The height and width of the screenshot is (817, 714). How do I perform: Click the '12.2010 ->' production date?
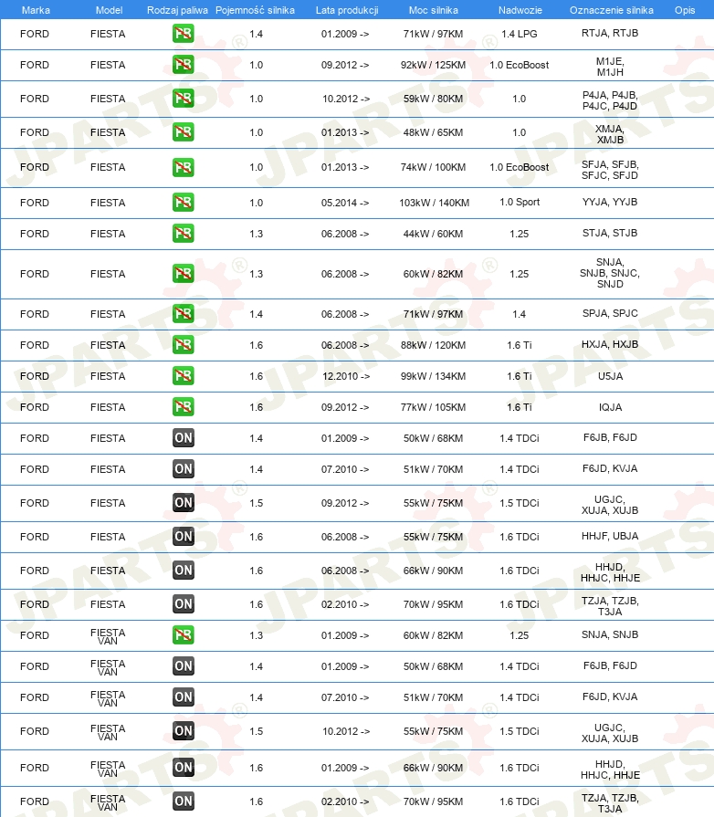click(345, 376)
